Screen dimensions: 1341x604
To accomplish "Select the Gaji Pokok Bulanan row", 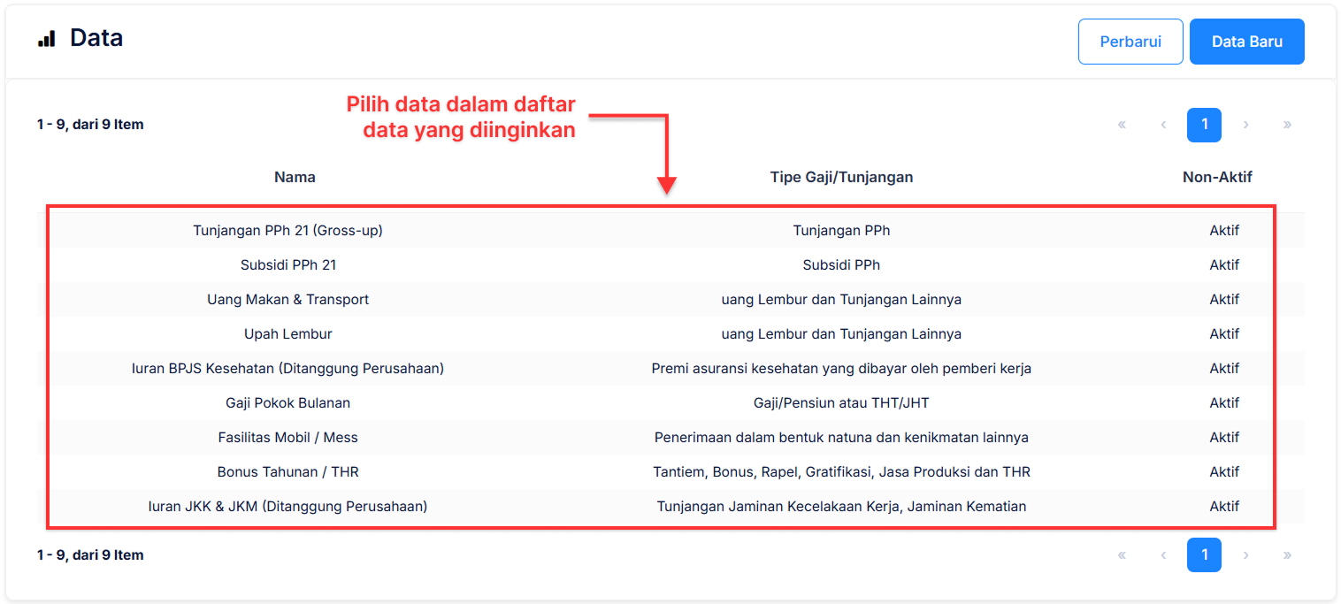I will [287, 403].
